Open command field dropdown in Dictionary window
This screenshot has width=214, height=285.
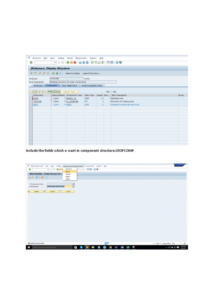click(x=55, y=63)
